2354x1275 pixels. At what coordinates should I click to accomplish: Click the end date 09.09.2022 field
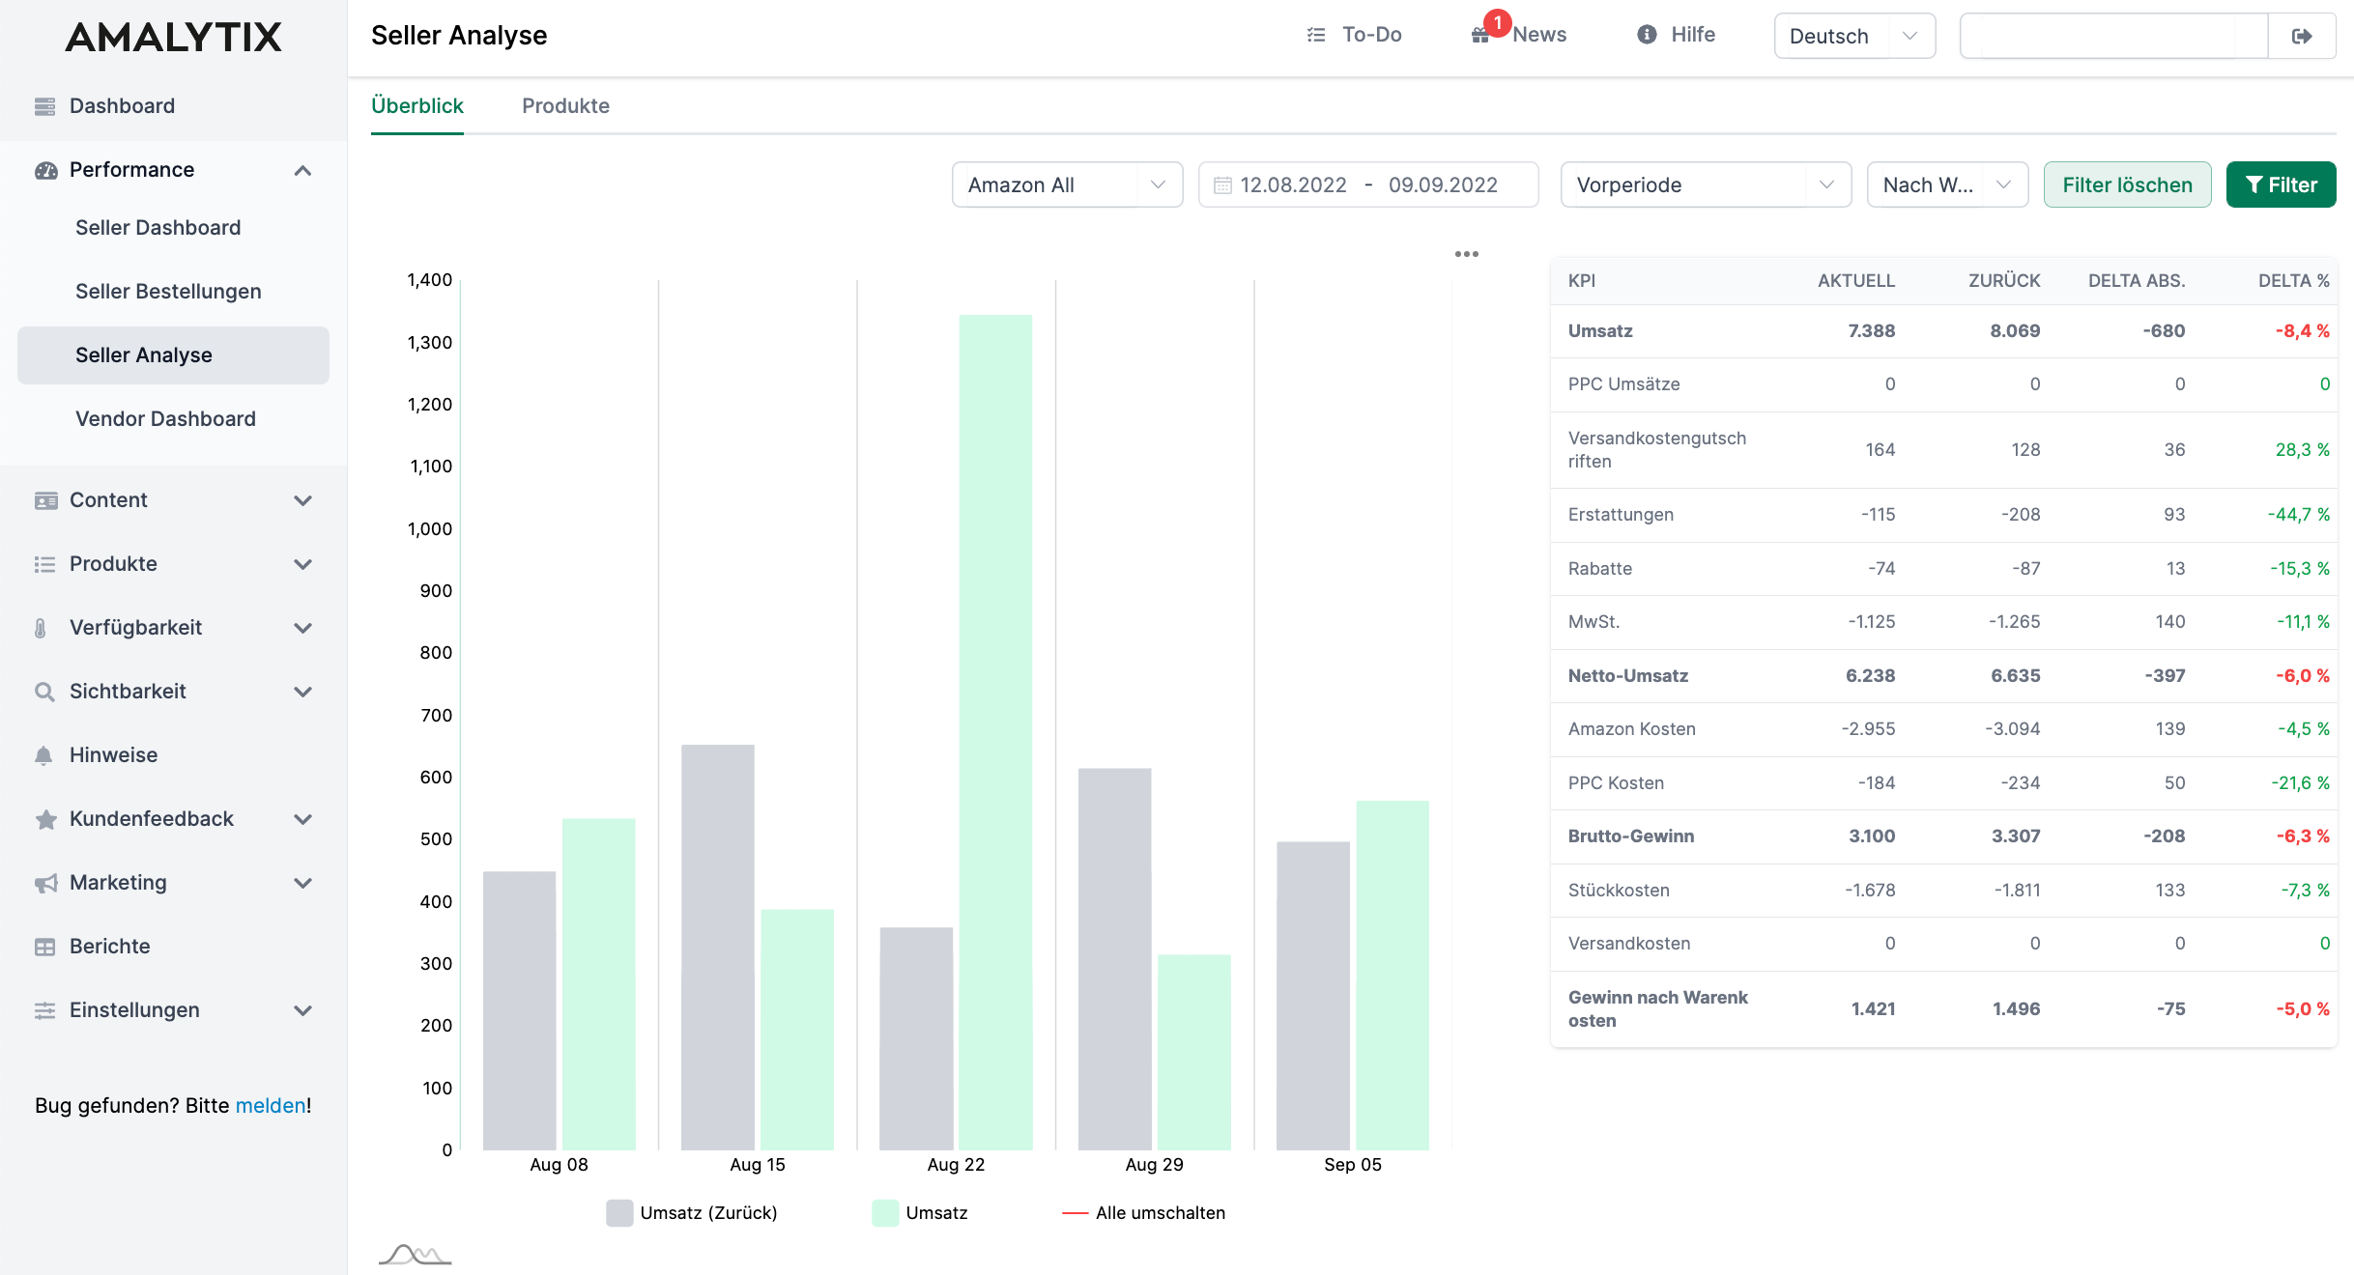click(x=1443, y=184)
